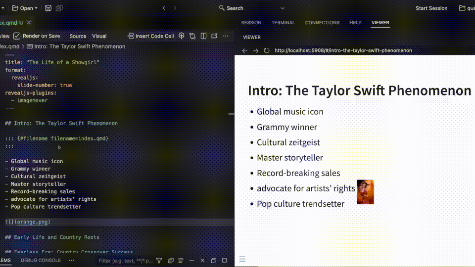
Task: Click the '## Early Life and Country Roots' heading
Action: 52,237
